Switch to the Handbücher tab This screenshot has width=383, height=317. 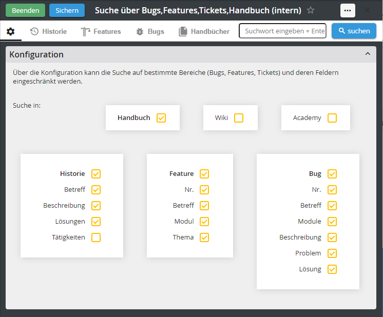204,31
